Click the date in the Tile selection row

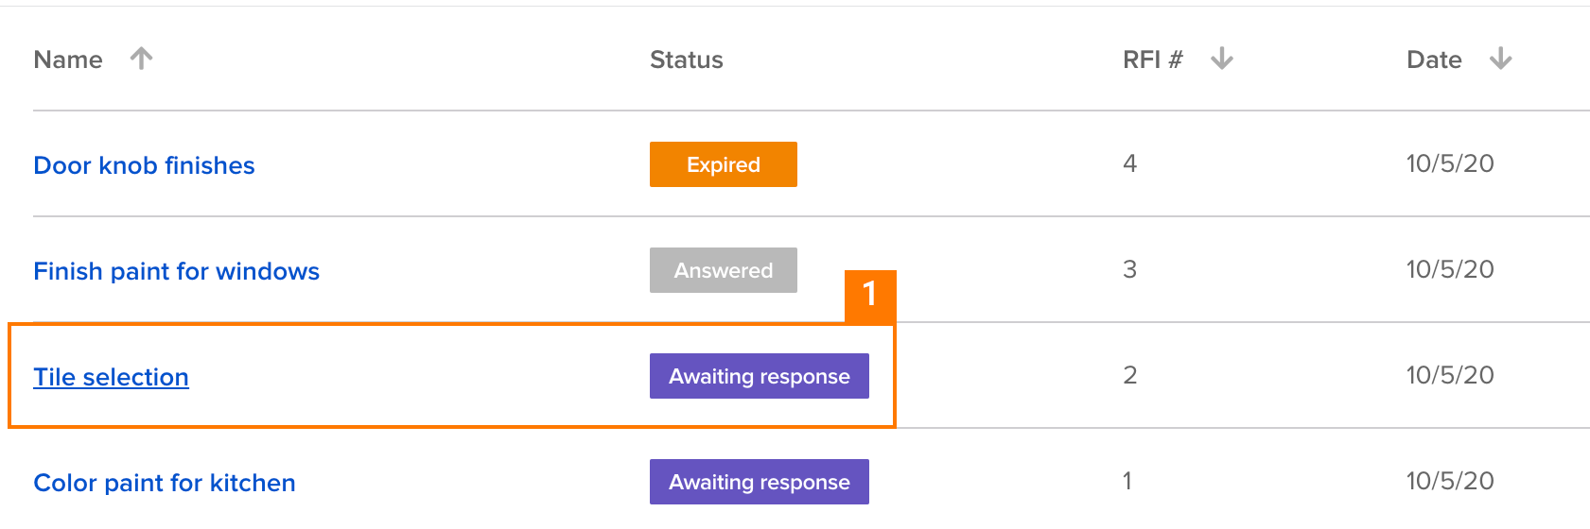click(x=1450, y=375)
